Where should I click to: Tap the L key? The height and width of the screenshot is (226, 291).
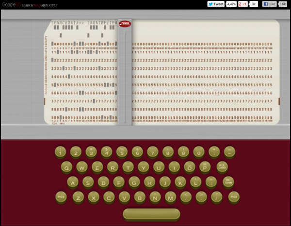click(195, 182)
